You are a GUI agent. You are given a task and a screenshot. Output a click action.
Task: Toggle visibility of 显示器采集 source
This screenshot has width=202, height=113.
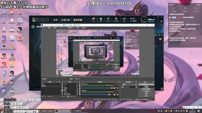(77, 94)
